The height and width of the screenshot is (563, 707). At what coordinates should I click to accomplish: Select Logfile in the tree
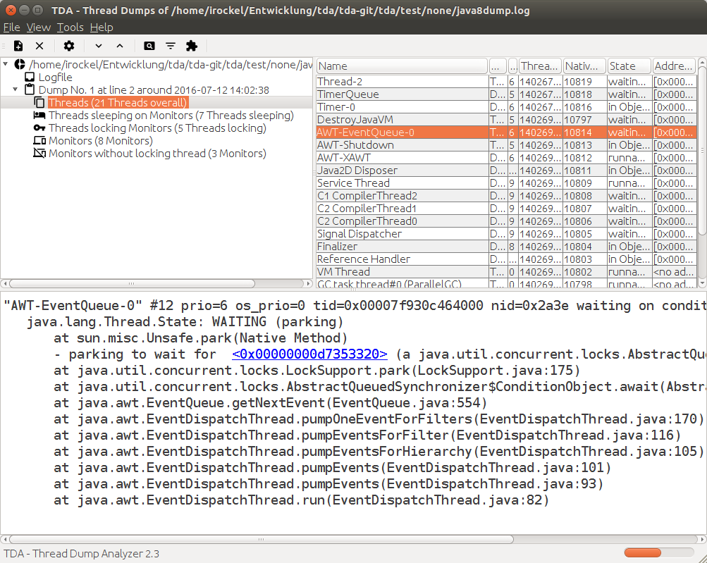(55, 77)
